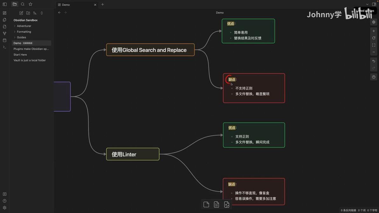Click the 0 个词 word count

tap(362, 210)
